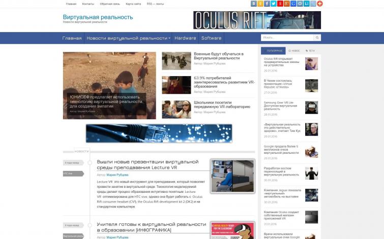Image resolution: width=384 pixels, height=239 pixels.
Task: Switch to the Теги sidebar tab
Action: pyautogui.click(x=310, y=51)
